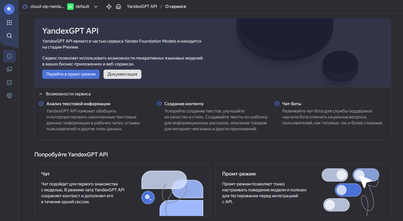Click the checkmark beside Чат-боты
Screen dimensions: 403x221
tap(277, 104)
